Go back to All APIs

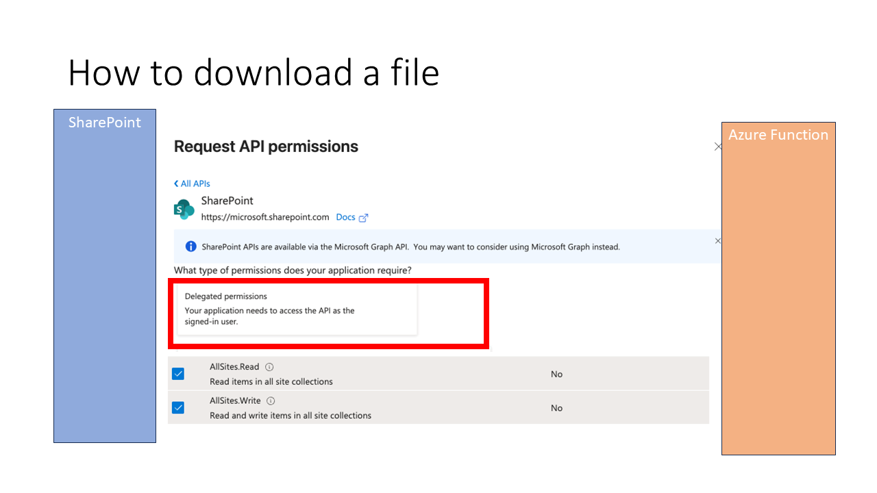point(192,184)
